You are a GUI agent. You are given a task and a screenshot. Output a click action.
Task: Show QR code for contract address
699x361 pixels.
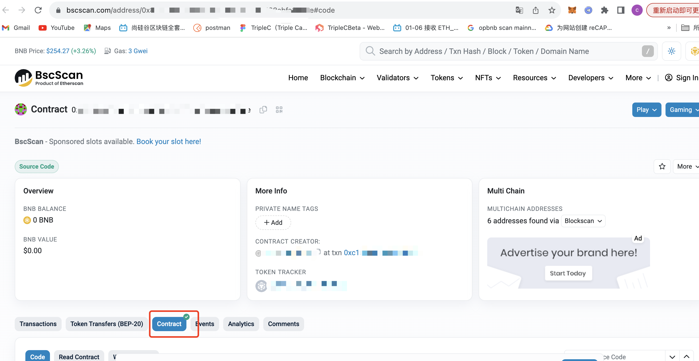(x=279, y=110)
